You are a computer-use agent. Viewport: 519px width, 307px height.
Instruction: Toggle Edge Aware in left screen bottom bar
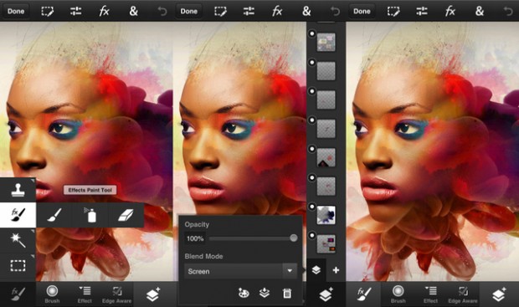(x=117, y=294)
